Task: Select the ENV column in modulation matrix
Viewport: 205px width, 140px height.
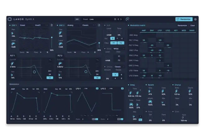Action: pyautogui.click(x=152, y=30)
